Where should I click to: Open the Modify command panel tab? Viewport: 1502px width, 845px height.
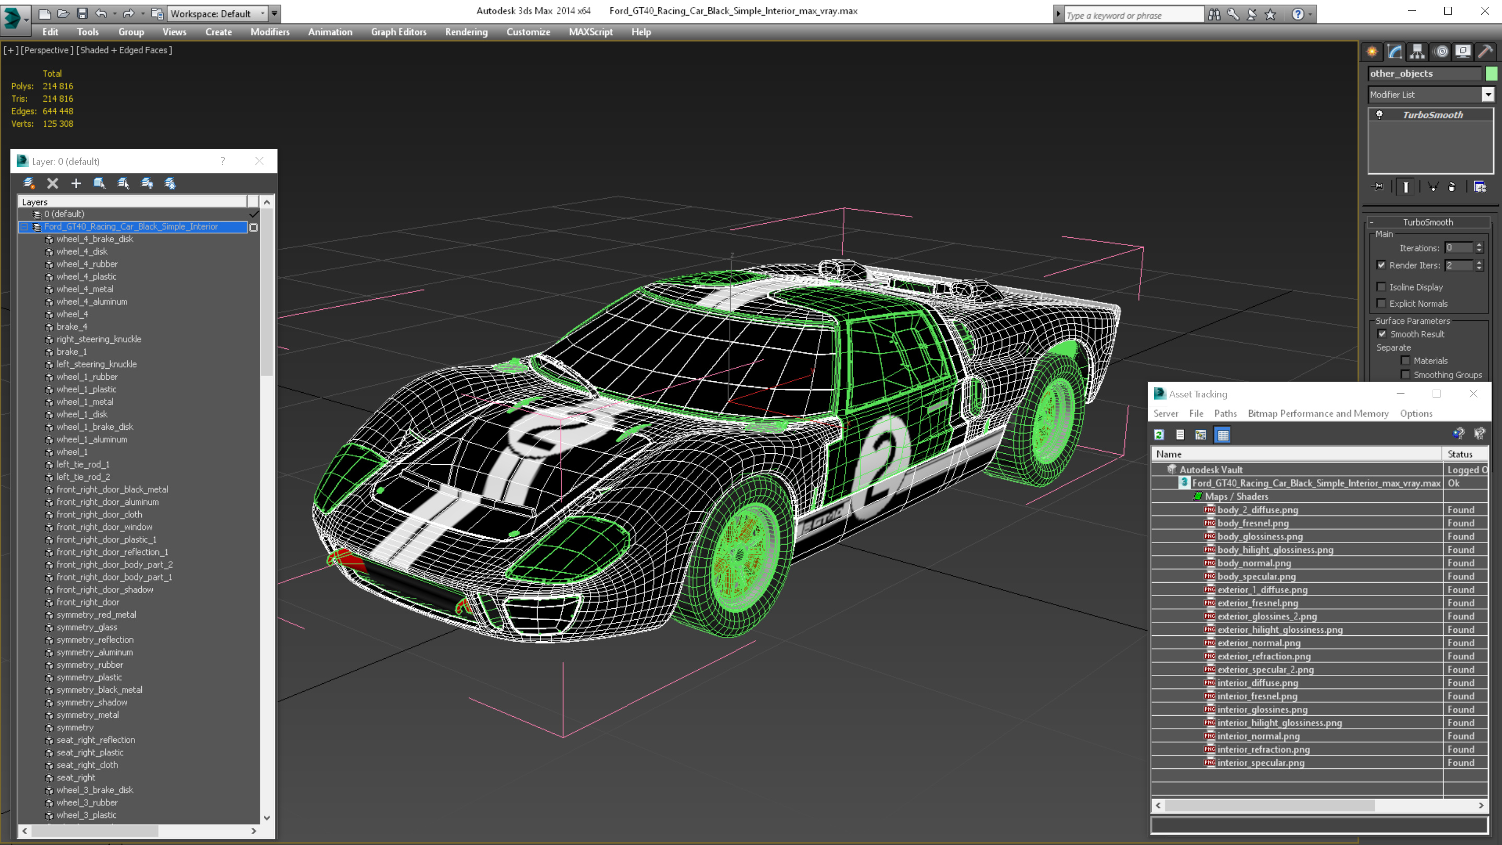click(x=1395, y=51)
